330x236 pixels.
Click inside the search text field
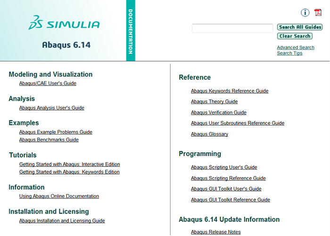click(x=232, y=29)
